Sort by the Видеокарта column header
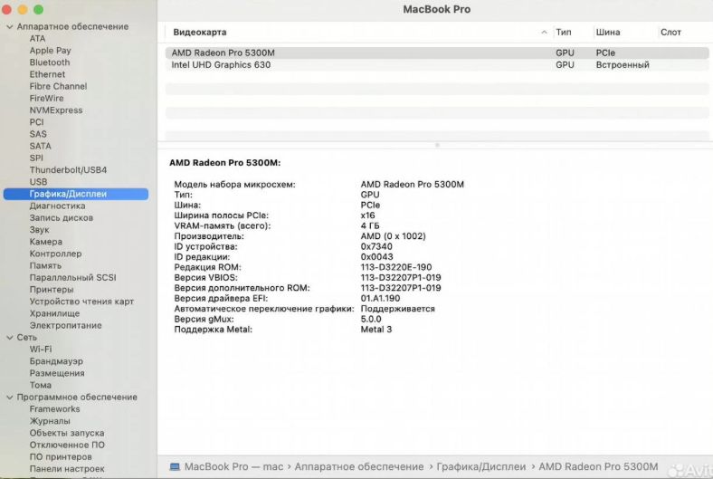The width and height of the screenshot is (713, 479). click(x=200, y=33)
